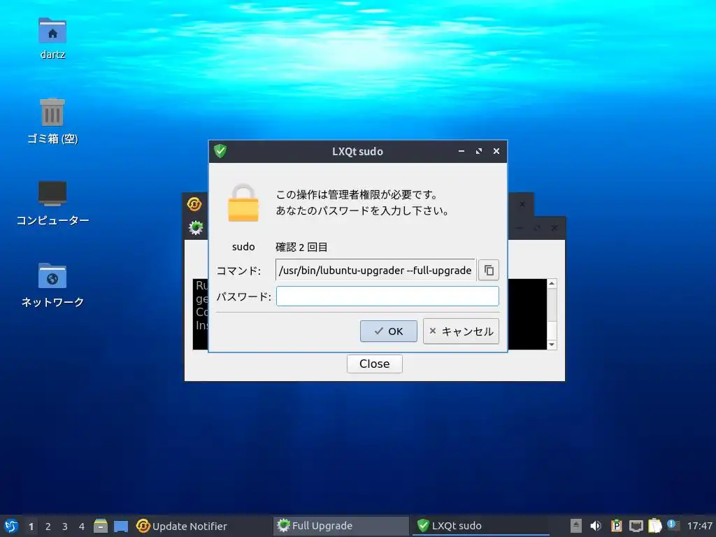
Task: Click the update notification tray icon
Action: click(x=673, y=525)
